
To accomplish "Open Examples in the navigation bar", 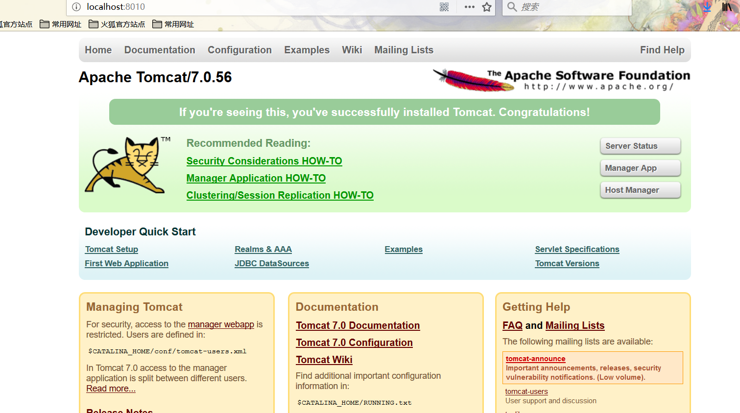I will 307,50.
